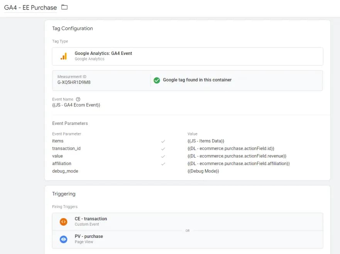Click the green checkmark Google tag icon
340x254 pixels.
[x=157, y=80]
